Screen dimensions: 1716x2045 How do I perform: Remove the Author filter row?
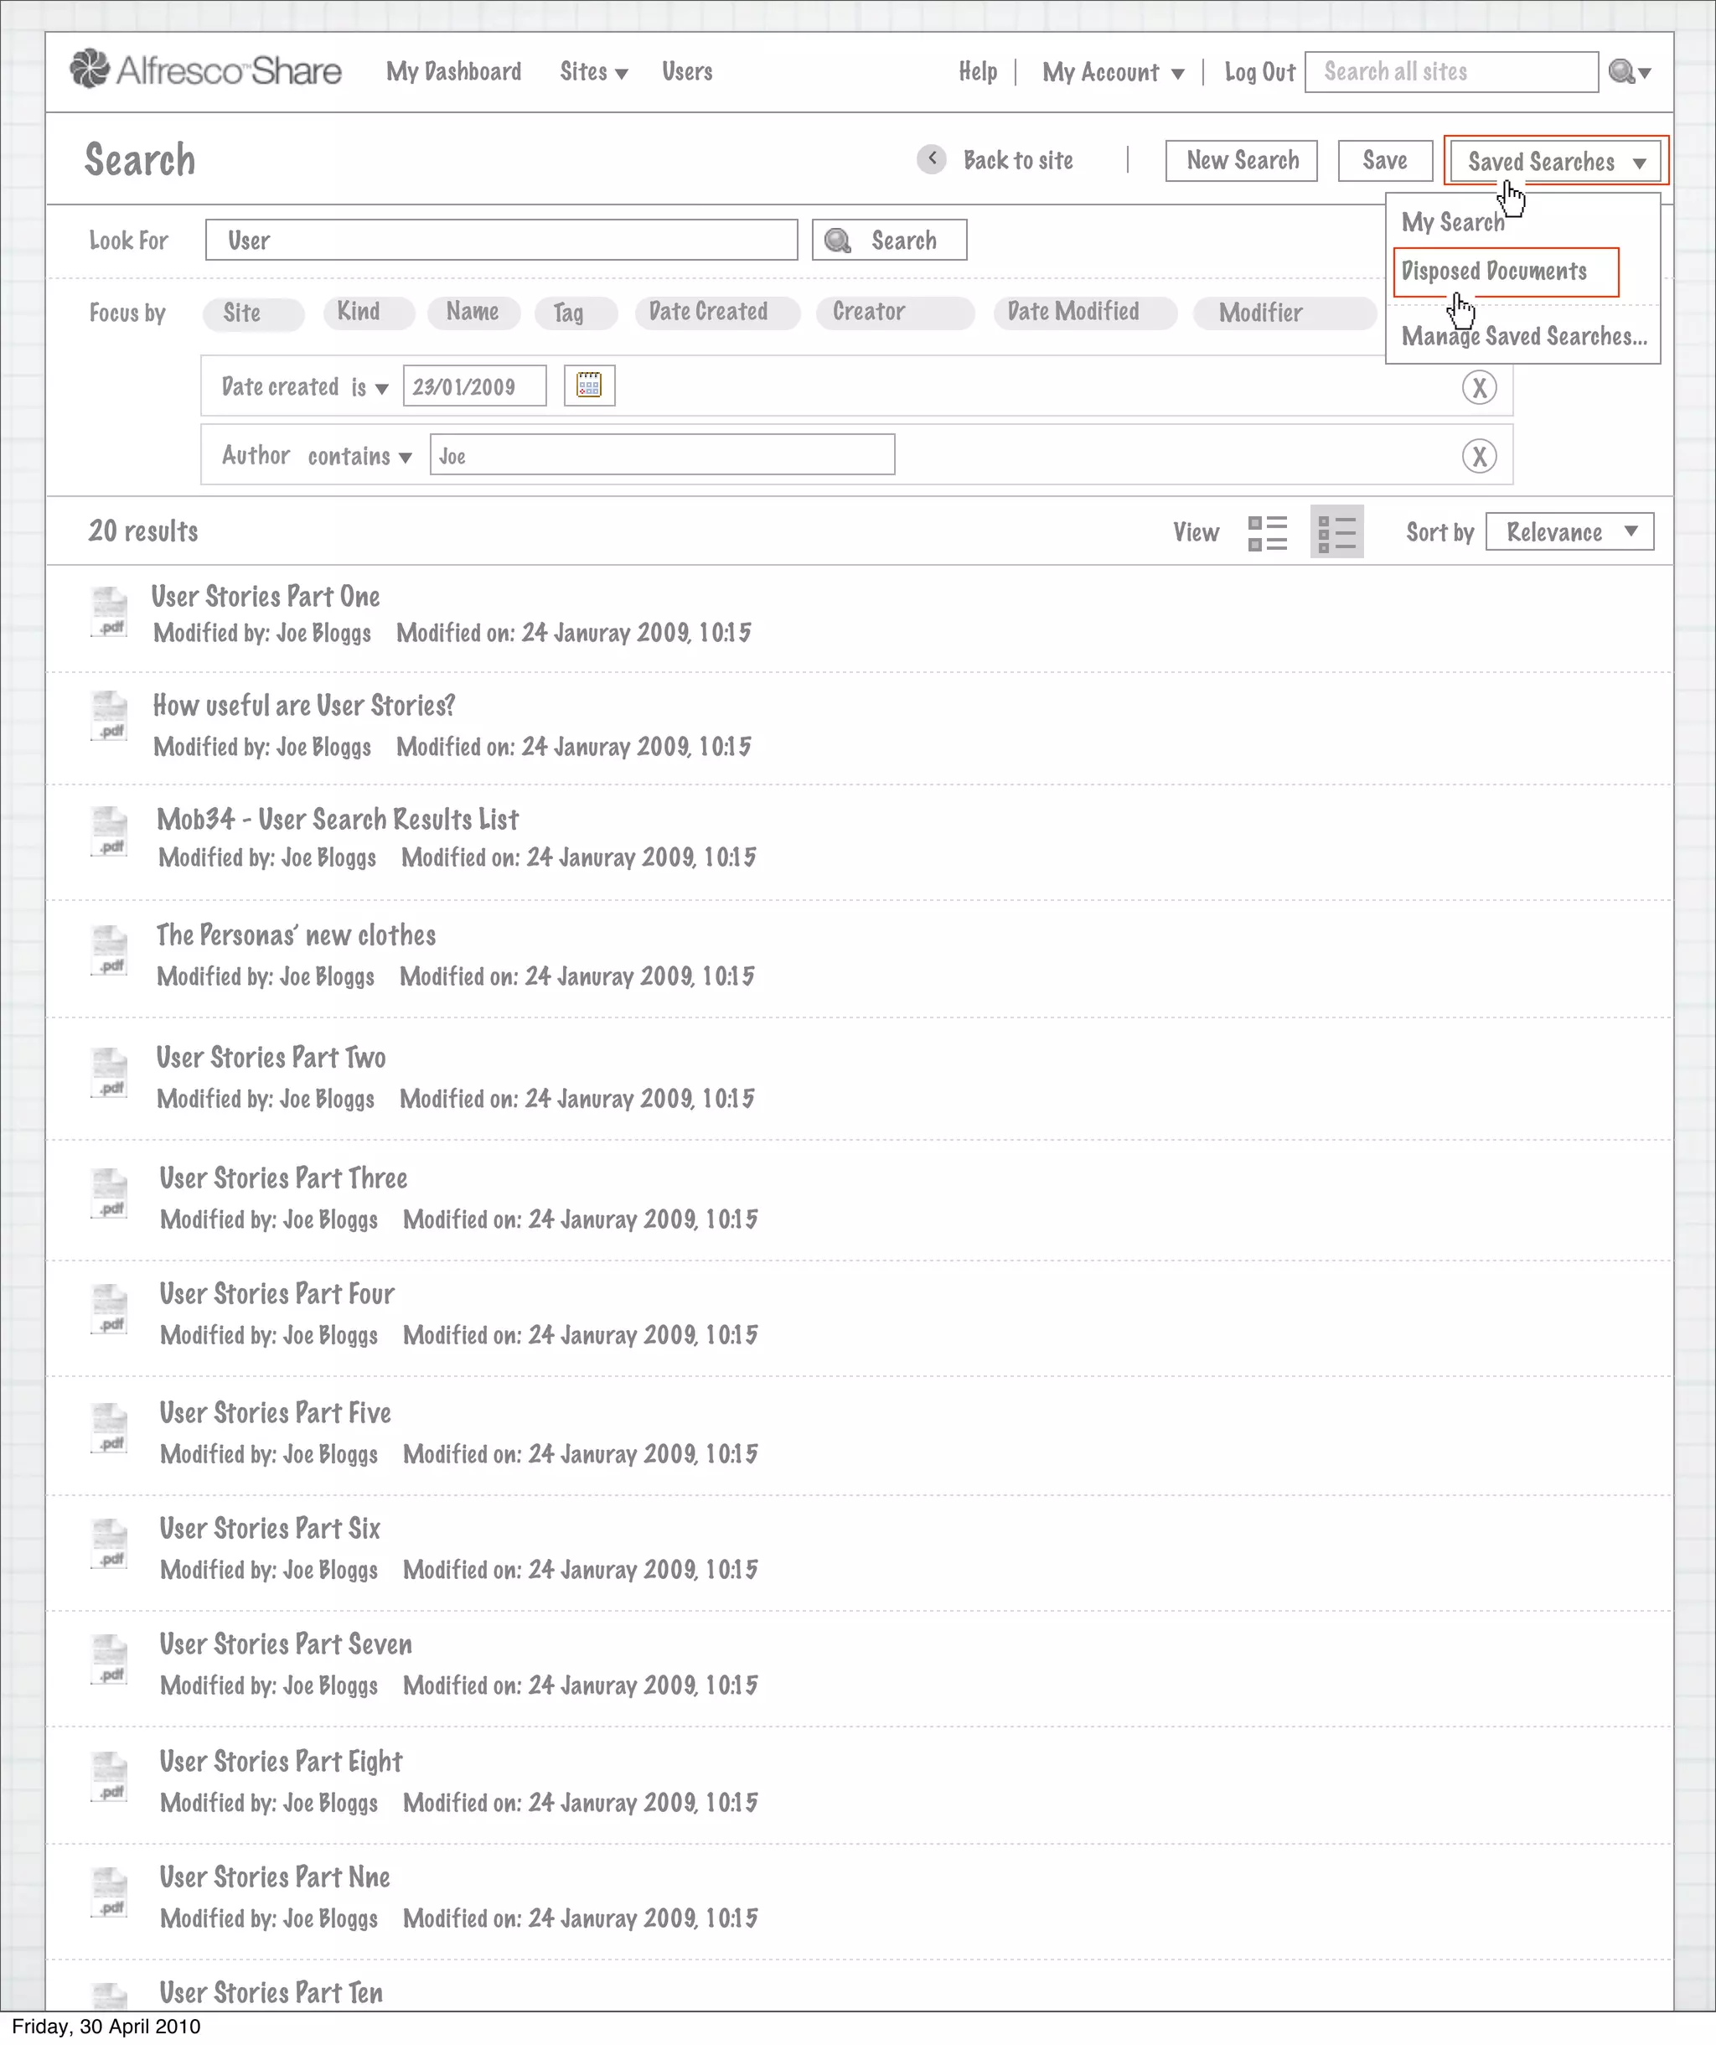[x=1479, y=456]
